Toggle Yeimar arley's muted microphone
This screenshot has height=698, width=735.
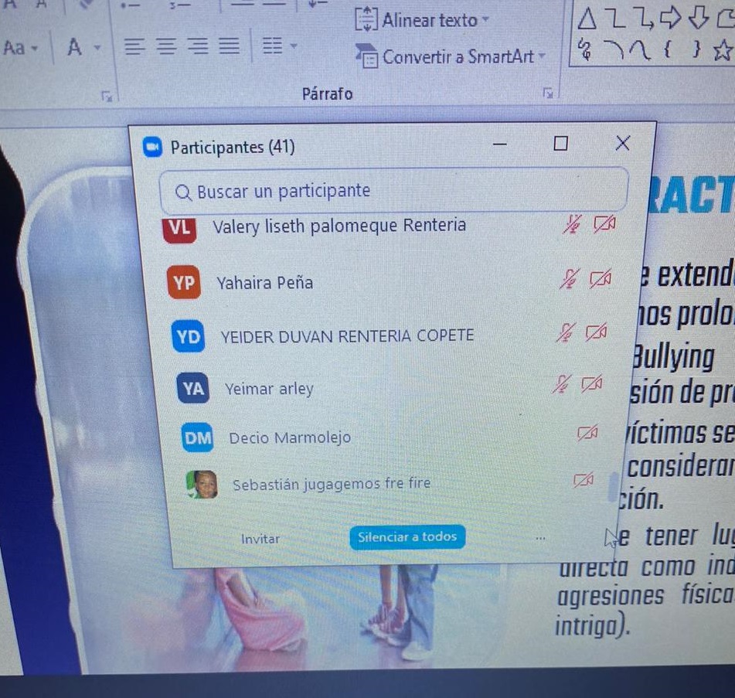point(561,384)
